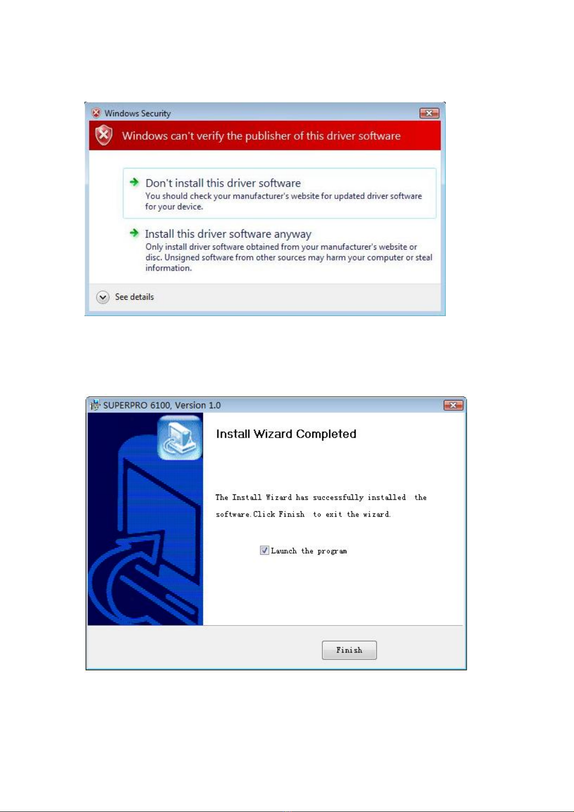Screen dimensions: 574x812
Task: Close the SUPERPRO 6100 installer window
Action: click(453, 405)
